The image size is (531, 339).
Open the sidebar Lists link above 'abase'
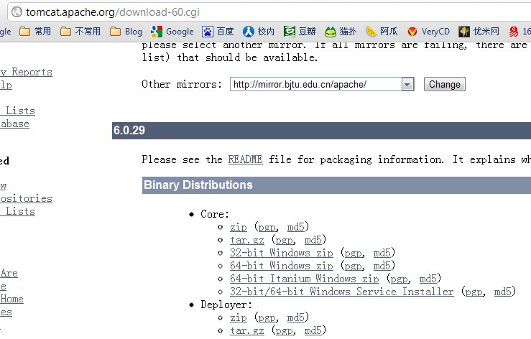(x=18, y=111)
